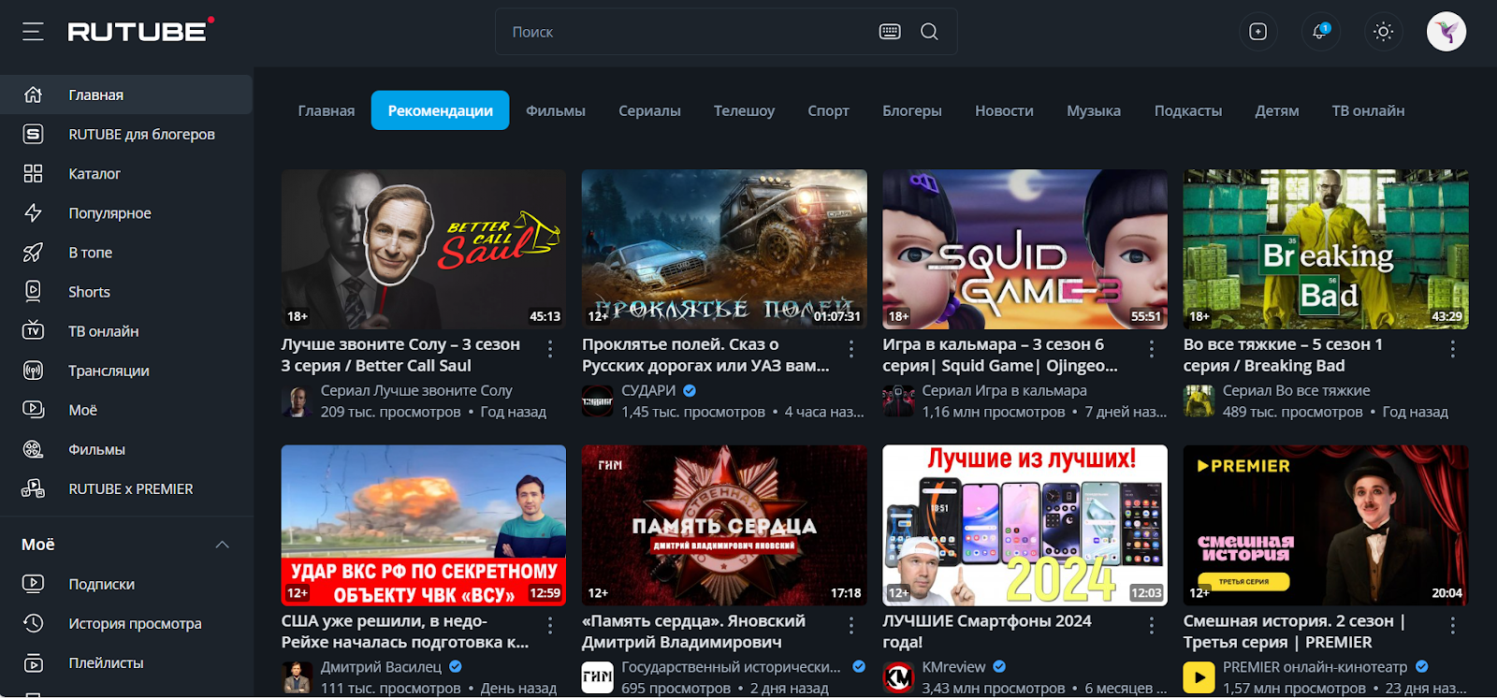Click the Подписки icon in sidebar
The width and height of the screenshot is (1497, 698).
tap(33, 584)
